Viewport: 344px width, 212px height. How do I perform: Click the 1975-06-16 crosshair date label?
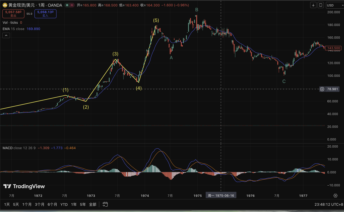(x=221, y=196)
